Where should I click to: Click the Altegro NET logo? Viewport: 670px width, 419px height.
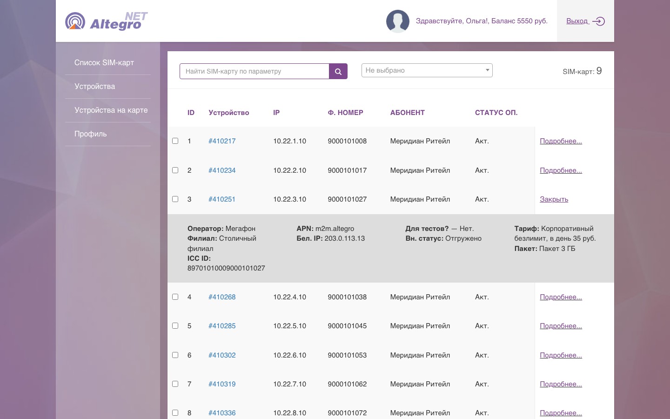pos(107,21)
